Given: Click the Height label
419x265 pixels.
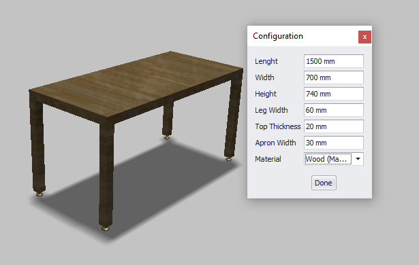Looking at the screenshot, I should (266, 94).
